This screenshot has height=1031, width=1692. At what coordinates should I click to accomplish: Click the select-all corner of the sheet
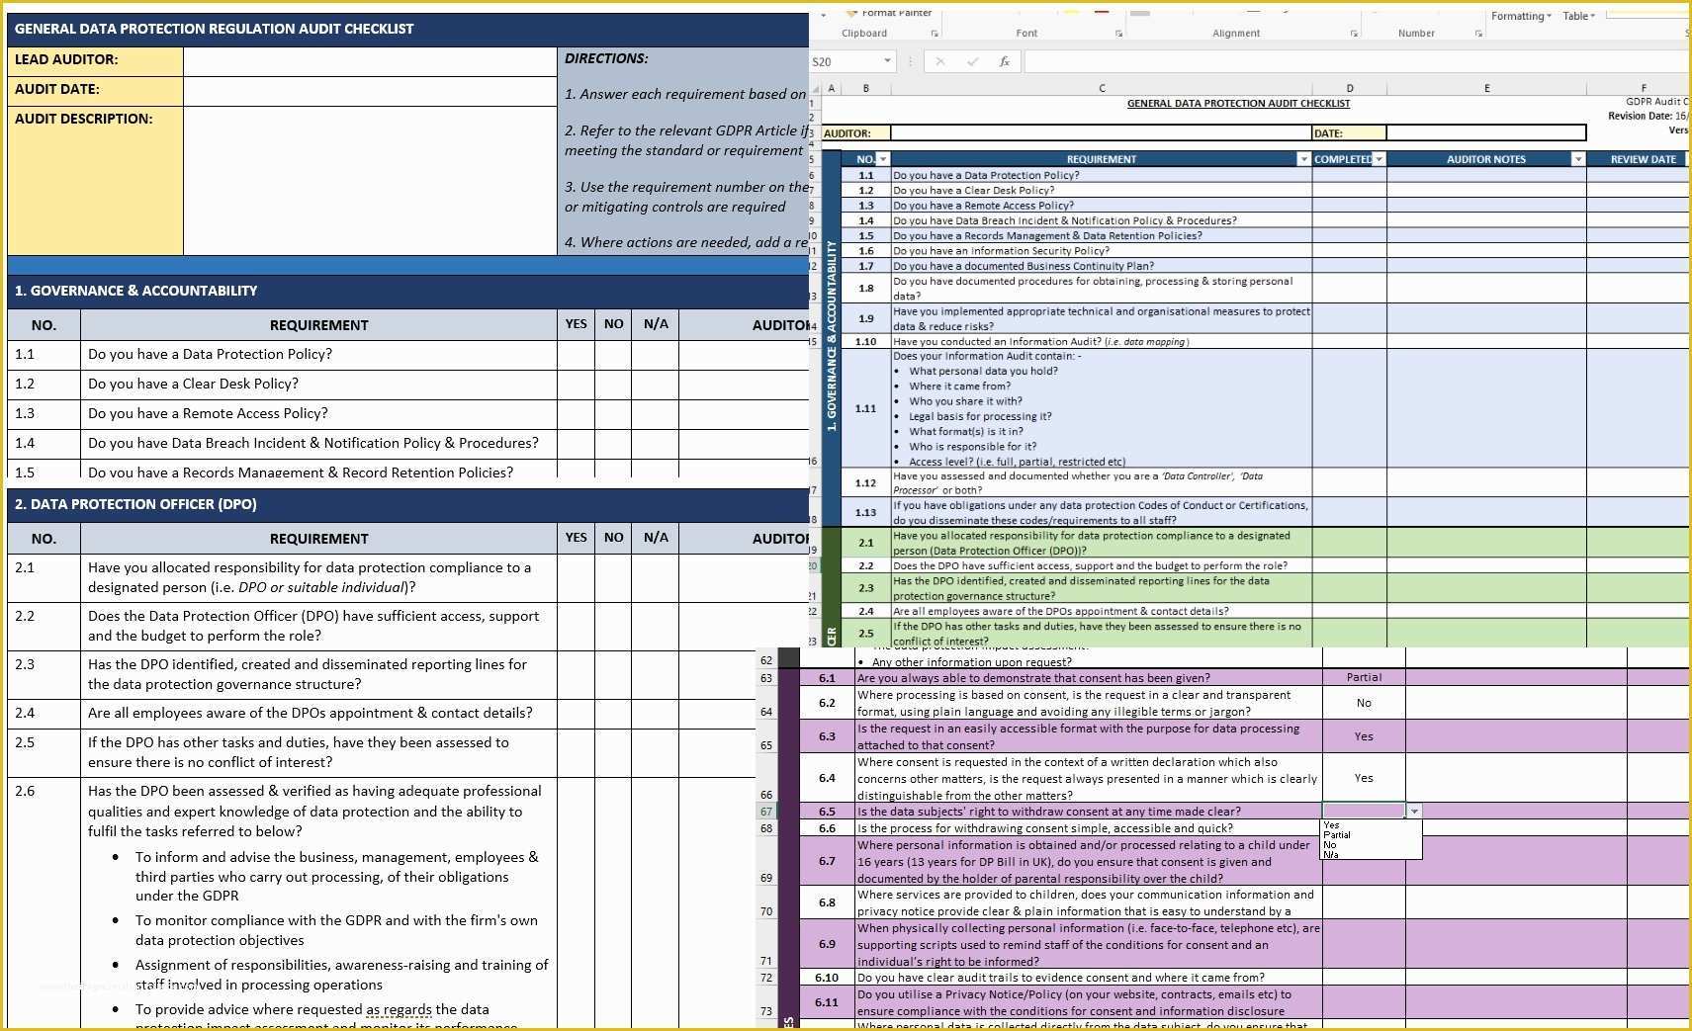pyautogui.click(x=816, y=88)
